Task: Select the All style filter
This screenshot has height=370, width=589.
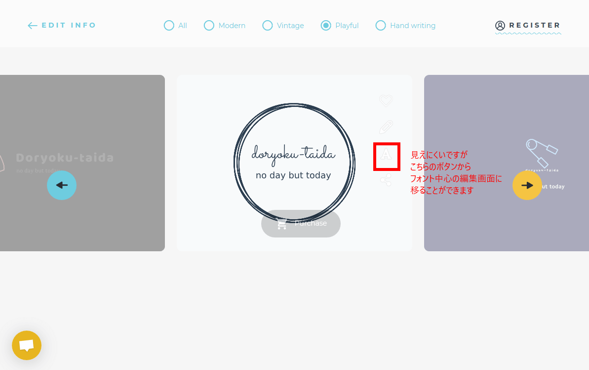Action: [169, 26]
